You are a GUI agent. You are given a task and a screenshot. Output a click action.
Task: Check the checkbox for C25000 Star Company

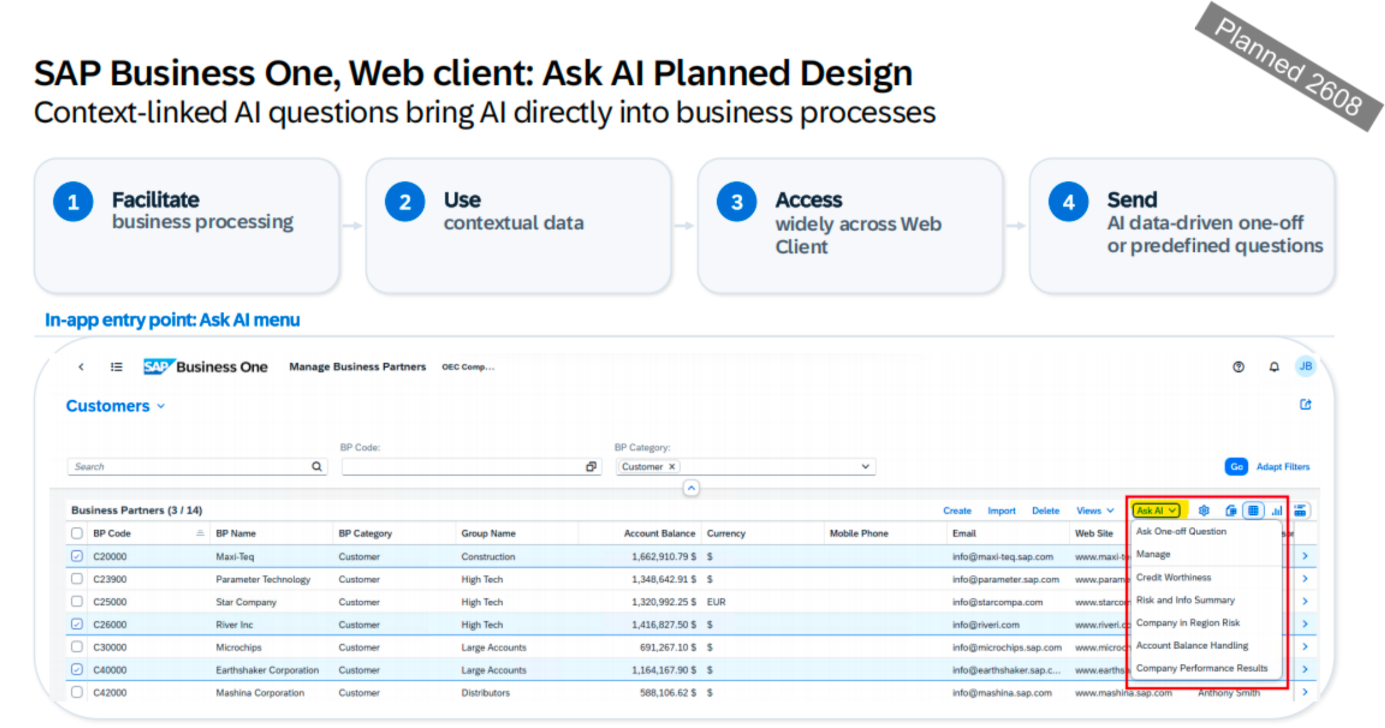77,601
